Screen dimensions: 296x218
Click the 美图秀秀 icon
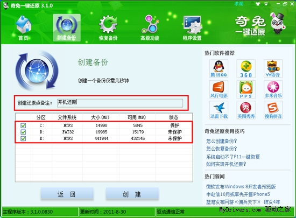(x=246, y=110)
